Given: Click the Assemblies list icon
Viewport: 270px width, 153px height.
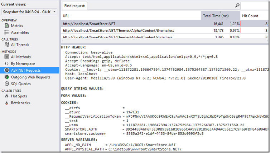Looking at the screenshot, I should pyautogui.click(x=7, y=32).
